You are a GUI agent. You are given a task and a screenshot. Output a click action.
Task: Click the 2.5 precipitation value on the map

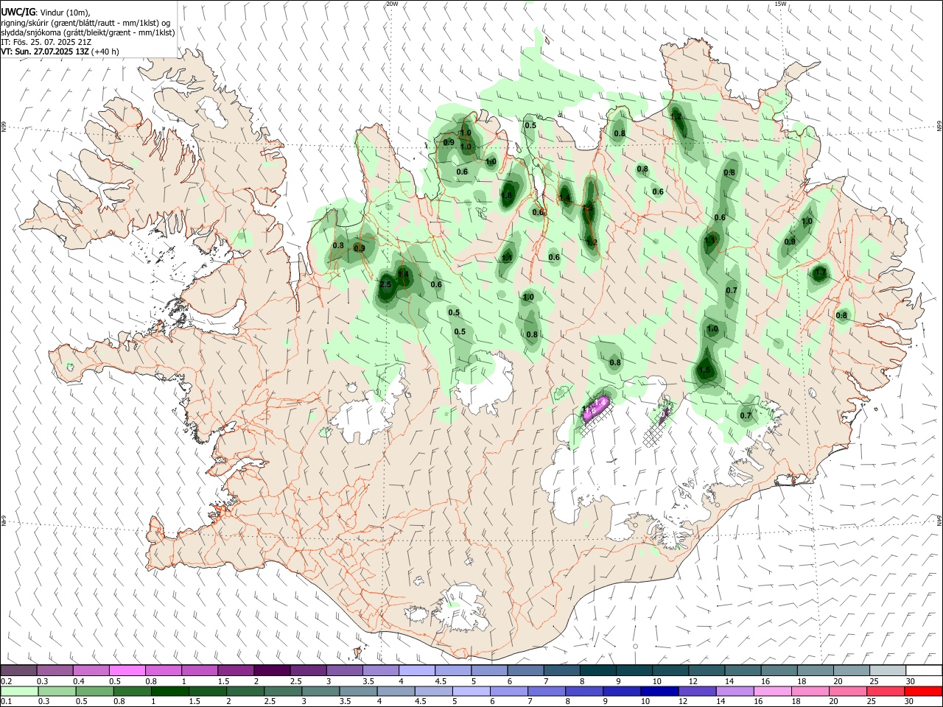click(385, 284)
